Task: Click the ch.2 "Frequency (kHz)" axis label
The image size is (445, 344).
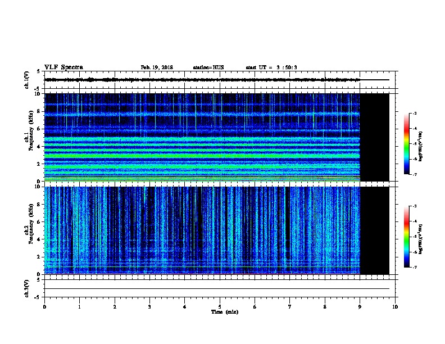Action: click(31, 224)
